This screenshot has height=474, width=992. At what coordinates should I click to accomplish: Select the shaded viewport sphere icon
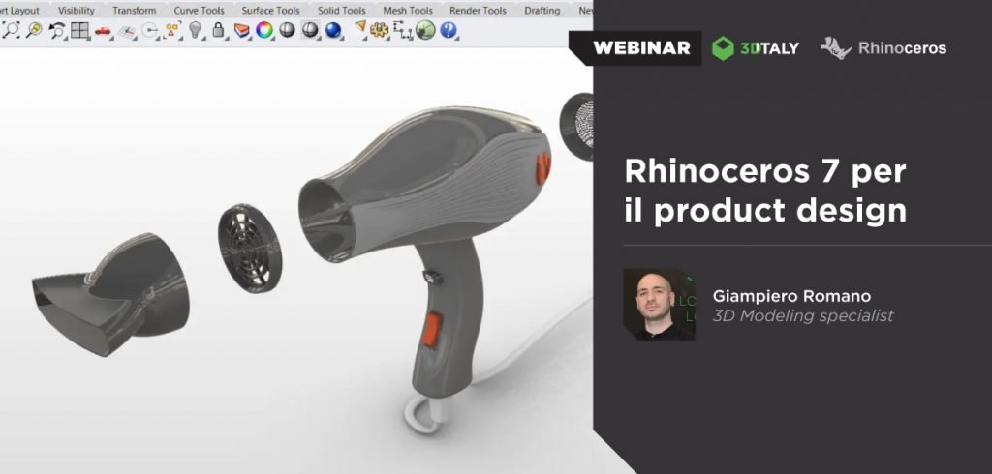[x=287, y=30]
